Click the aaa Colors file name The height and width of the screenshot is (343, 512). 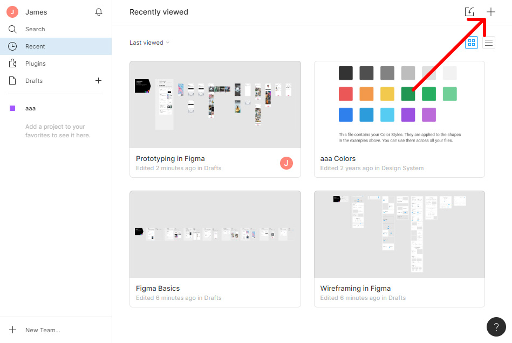pos(338,159)
